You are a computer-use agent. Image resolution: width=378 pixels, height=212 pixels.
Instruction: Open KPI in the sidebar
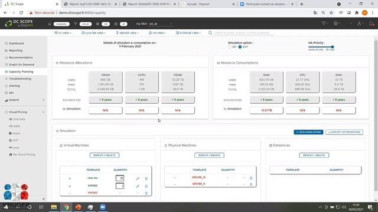11,93
